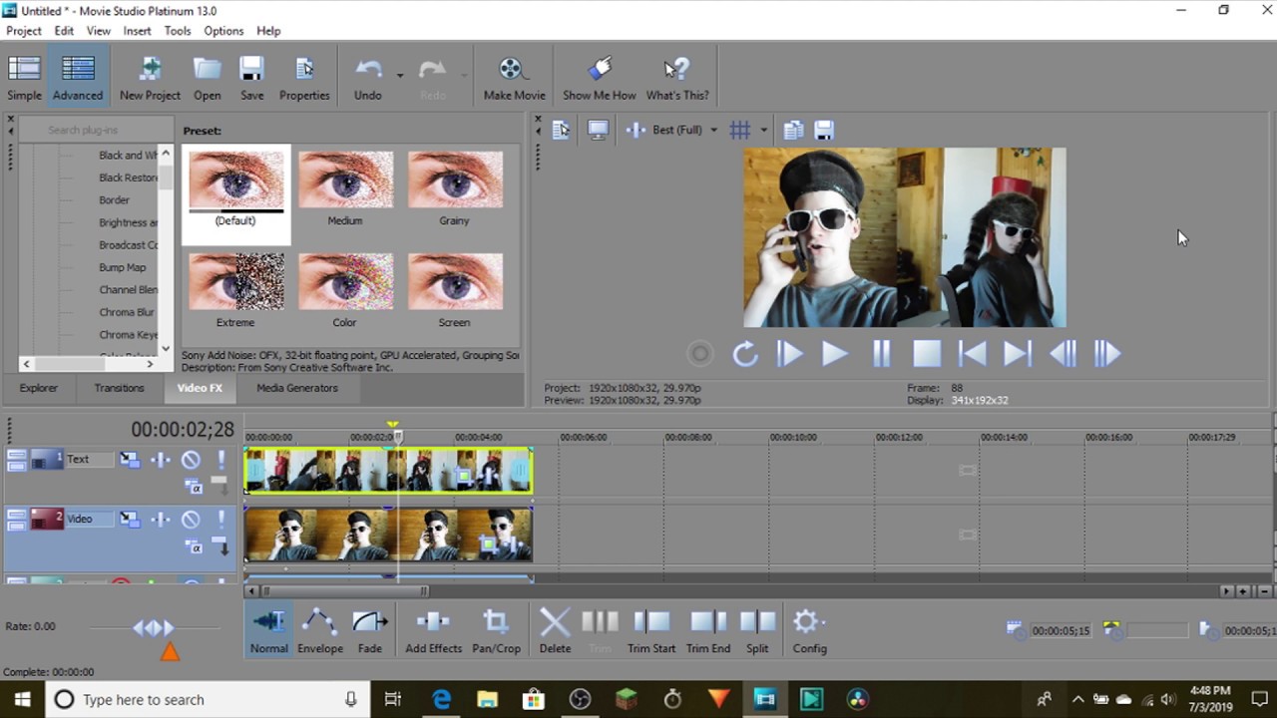Viewport: 1277px width, 718px height.
Task: Adjust the playback Rate slider
Action: point(155,627)
